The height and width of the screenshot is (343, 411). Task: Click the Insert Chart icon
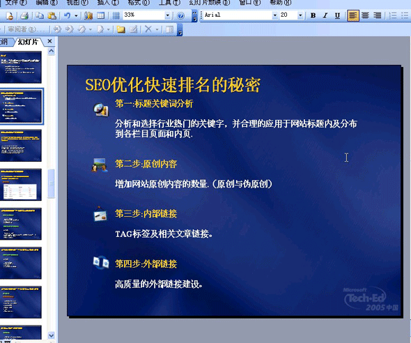click(x=88, y=16)
